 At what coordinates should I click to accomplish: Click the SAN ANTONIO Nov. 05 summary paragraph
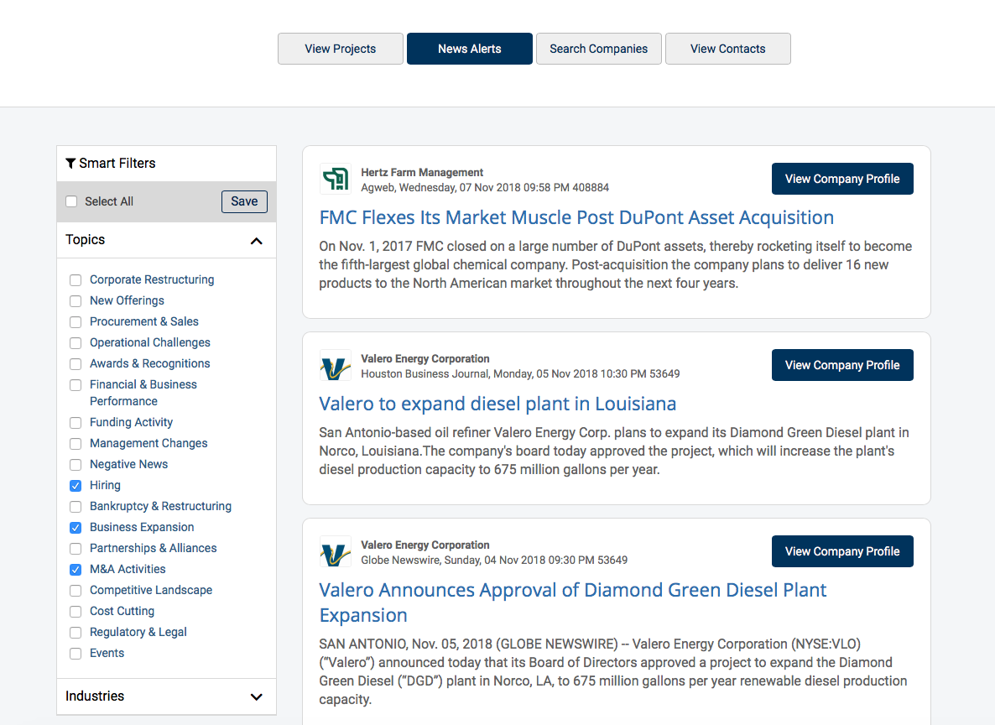click(x=613, y=671)
